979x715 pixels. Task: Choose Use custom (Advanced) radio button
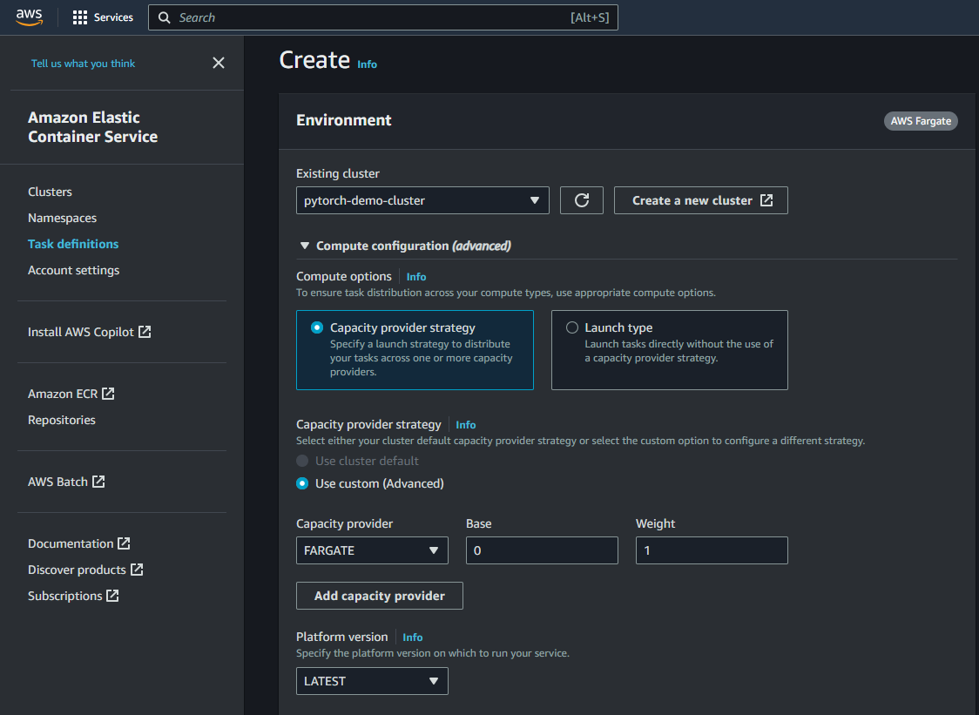pyautogui.click(x=302, y=483)
